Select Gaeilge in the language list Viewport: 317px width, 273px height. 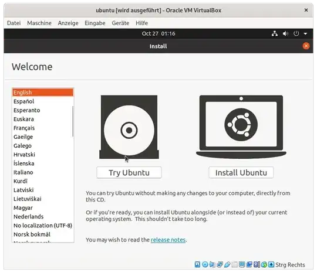(x=43, y=137)
